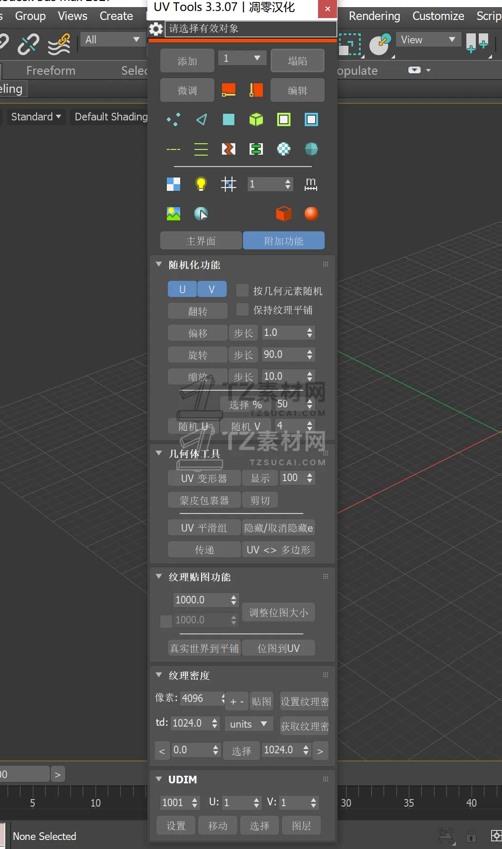Select the green cube element icon
Image resolution: width=502 pixels, height=849 pixels.
pos(256,119)
